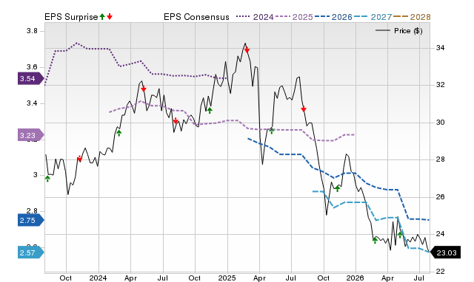This screenshot has height=282, width=474.
Task: Click the 3 EPS axis label
Action: [x=35, y=175]
